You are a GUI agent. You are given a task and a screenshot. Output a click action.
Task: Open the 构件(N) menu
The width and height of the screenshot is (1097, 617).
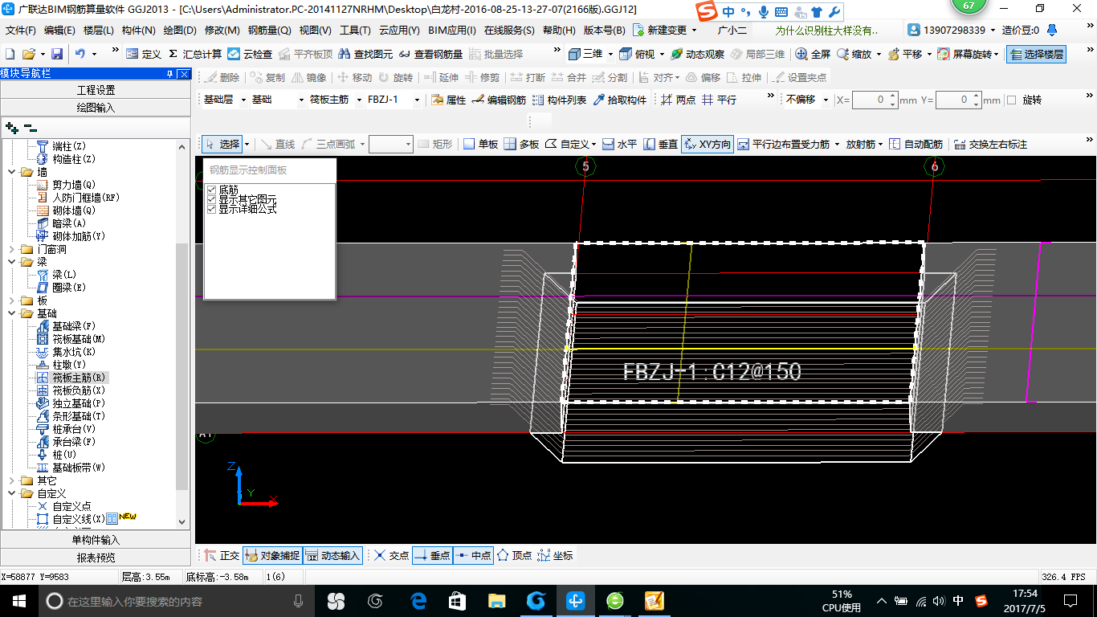(138, 31)
